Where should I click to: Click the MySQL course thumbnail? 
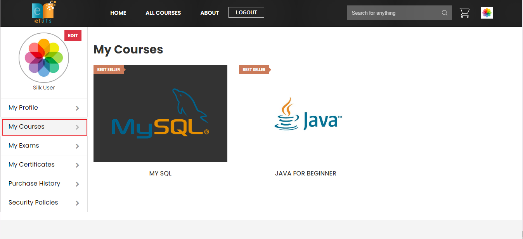(x=160, y=113)
